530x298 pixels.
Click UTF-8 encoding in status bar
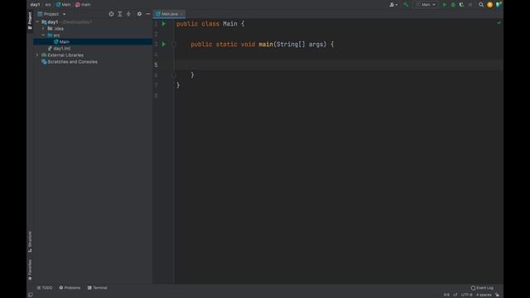click(x=467, y=295)
